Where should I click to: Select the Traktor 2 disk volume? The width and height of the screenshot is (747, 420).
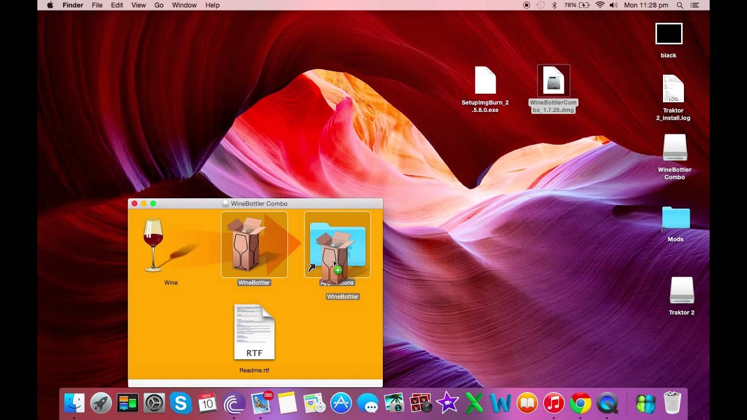[x=682, y=290]
